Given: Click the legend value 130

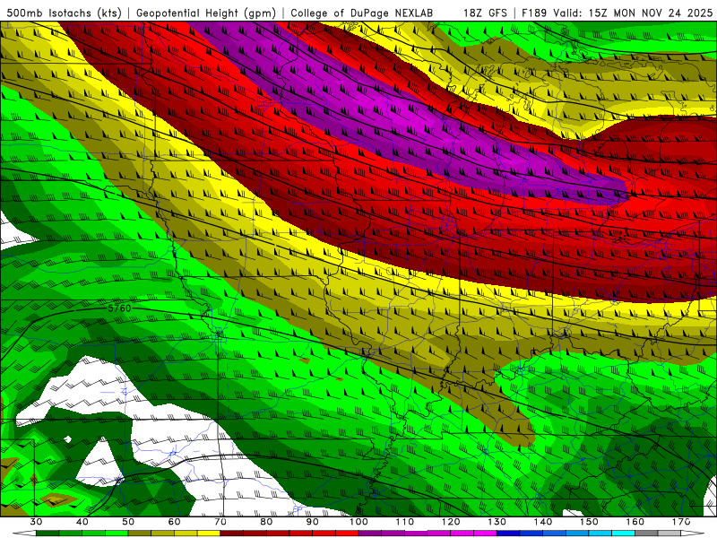Looking at the screenshot, I should coord(497,522).
